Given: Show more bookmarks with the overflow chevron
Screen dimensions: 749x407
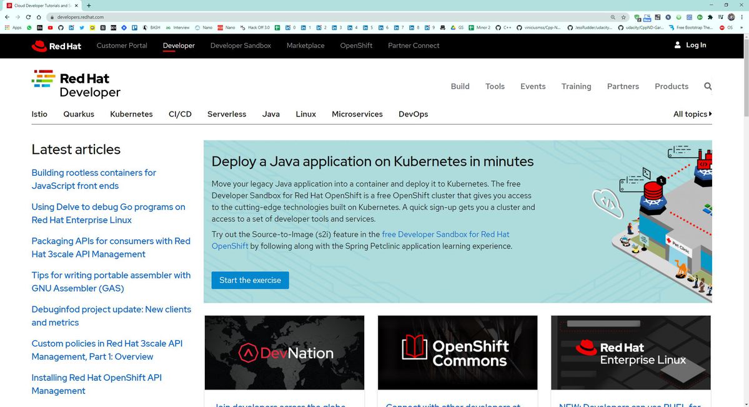Looking at the screenshot, I should pos(741,27).
